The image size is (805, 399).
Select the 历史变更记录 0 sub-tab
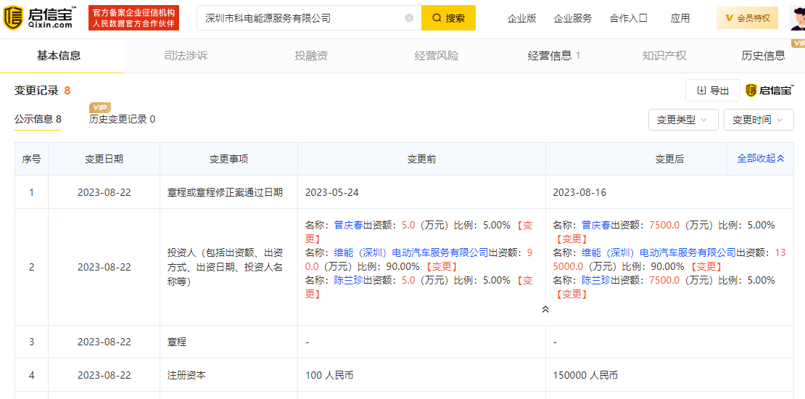[x=122, y=120]
